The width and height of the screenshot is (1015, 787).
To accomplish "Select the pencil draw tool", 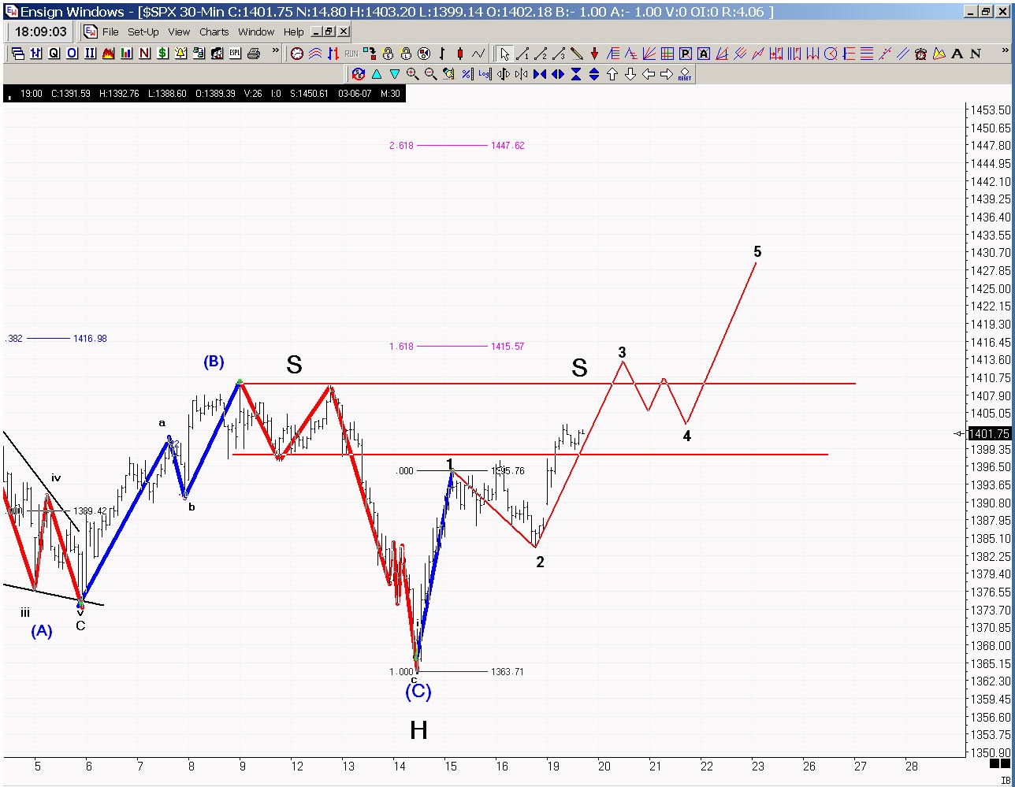I will (x=577, y=54).
